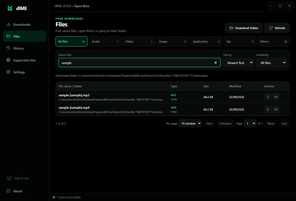The image size is (296, 201).
Task: Play the sample [sample].mp3 file
Action: [268, 97]
